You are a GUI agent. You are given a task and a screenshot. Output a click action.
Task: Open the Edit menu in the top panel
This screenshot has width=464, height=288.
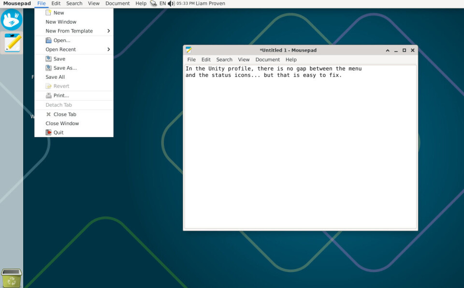click(x=56, y=3)
